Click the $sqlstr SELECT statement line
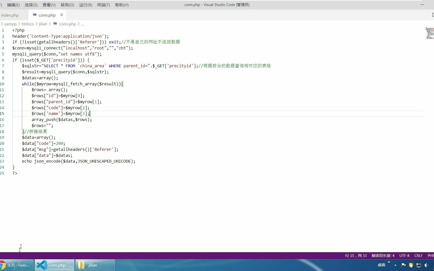 coord(146,66)
